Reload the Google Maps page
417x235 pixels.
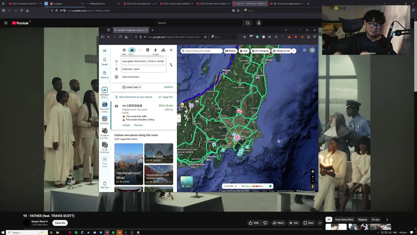tap(120, 37)
